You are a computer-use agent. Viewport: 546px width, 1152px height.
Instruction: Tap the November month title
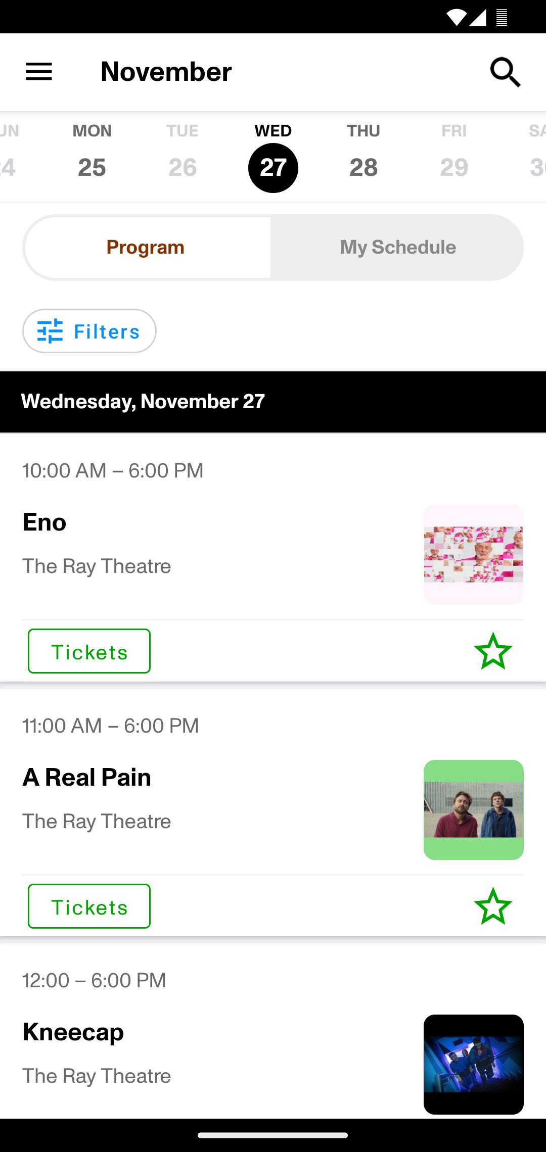(166, 72)
